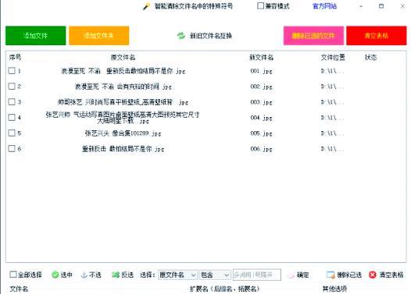Click the 文件位置 column header
The height and width of the screenshot is (294, 411).
[x=333, y=57]
